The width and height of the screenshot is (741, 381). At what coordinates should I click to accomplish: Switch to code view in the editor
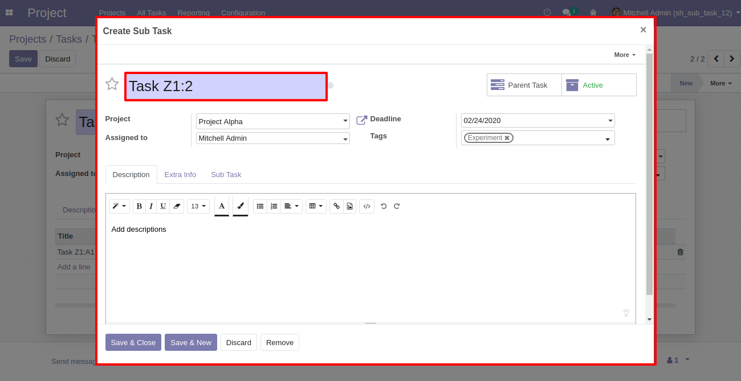tap(367, 206)
